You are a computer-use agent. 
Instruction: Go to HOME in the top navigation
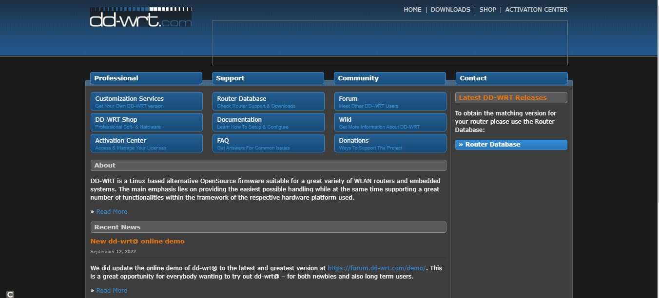[412, 10]
